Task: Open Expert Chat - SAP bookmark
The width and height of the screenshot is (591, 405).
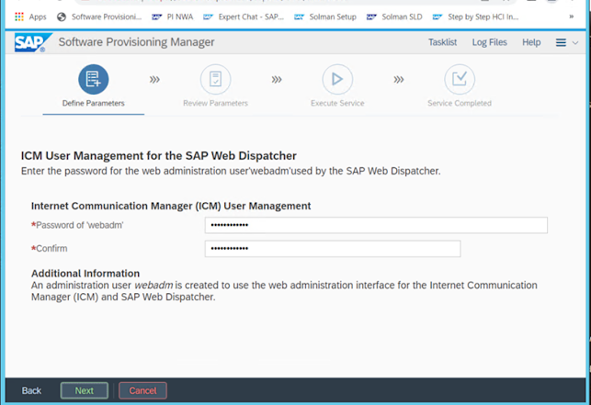Action: point(244,17)
